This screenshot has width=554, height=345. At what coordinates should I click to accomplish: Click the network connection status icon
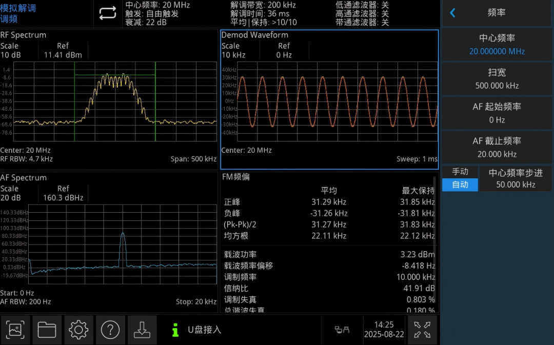click(342, 330)
